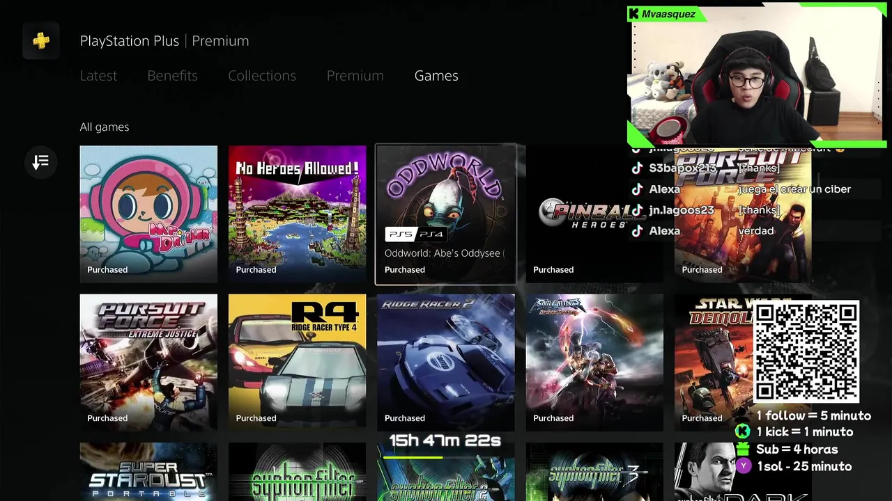The image size is (892, 501).
Task: Open the Mr. Driller game tile
Action: [x=148, y=214]
